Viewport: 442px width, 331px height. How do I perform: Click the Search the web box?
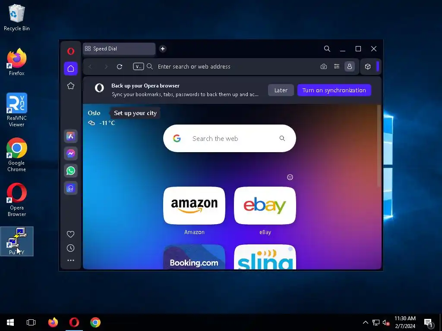(x=230, y=138)
